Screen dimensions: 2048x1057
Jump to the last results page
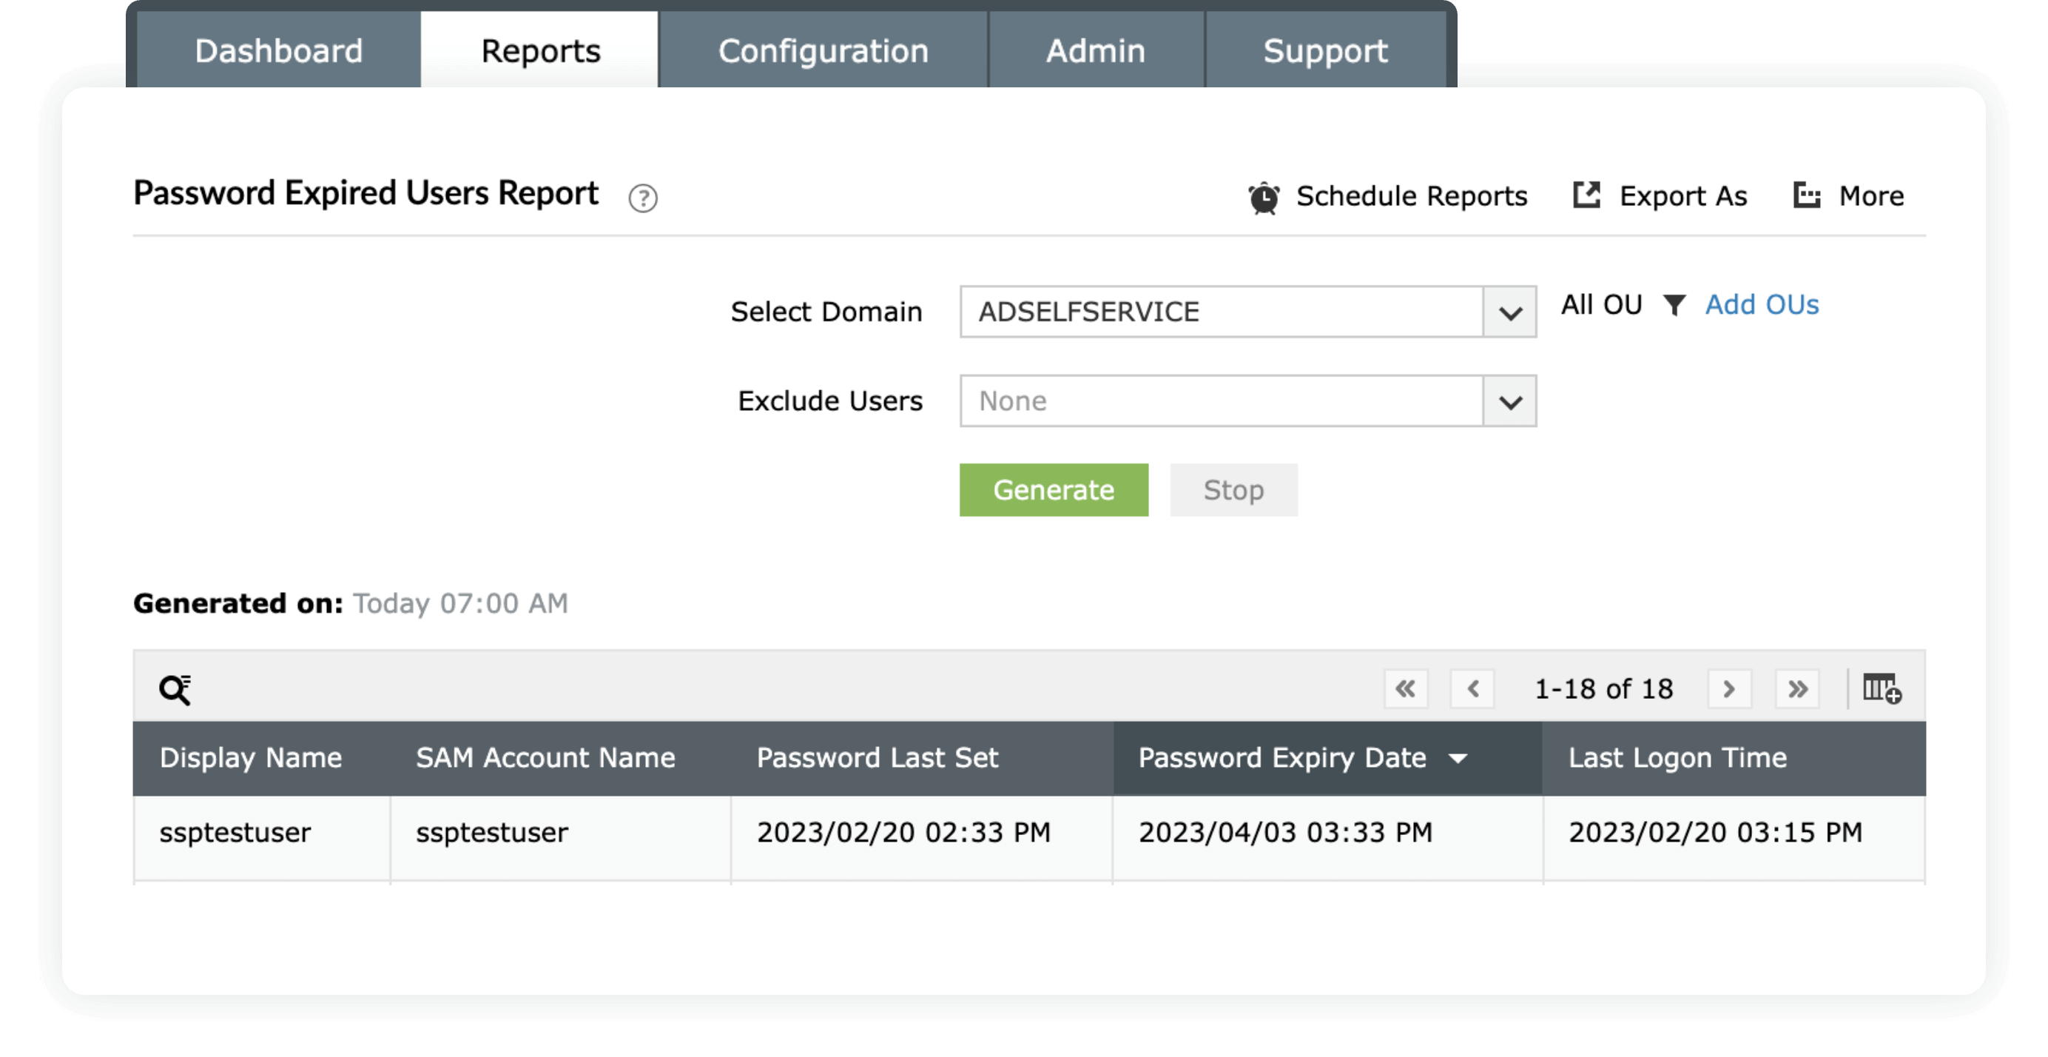1796,689
